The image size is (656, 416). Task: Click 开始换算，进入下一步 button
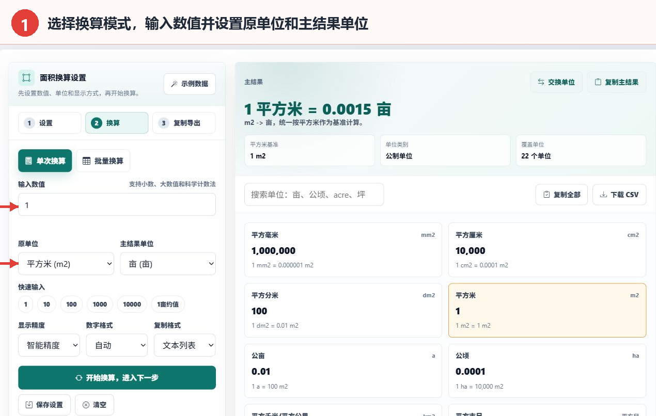point(117,378)
